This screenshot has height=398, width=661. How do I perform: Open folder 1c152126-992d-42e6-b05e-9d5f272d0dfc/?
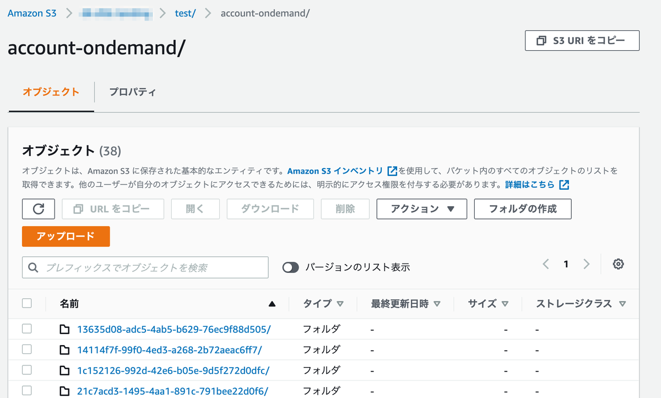174,370
